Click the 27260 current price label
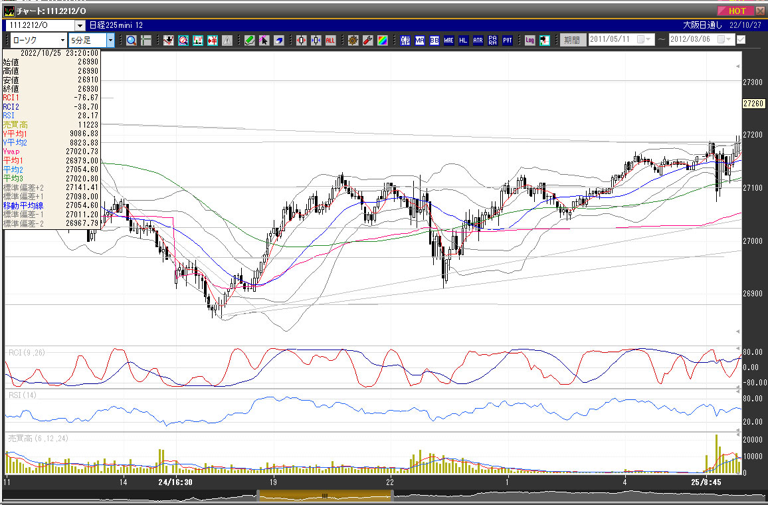 (x=753, y=104)
